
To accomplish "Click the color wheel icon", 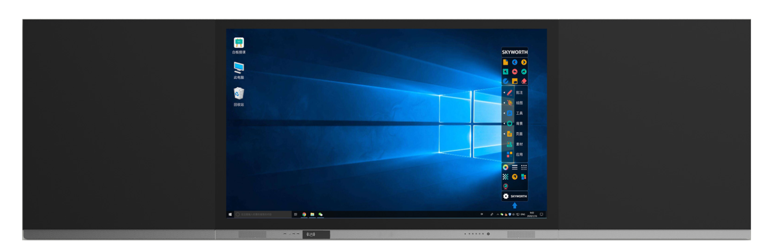I will 505,167.
